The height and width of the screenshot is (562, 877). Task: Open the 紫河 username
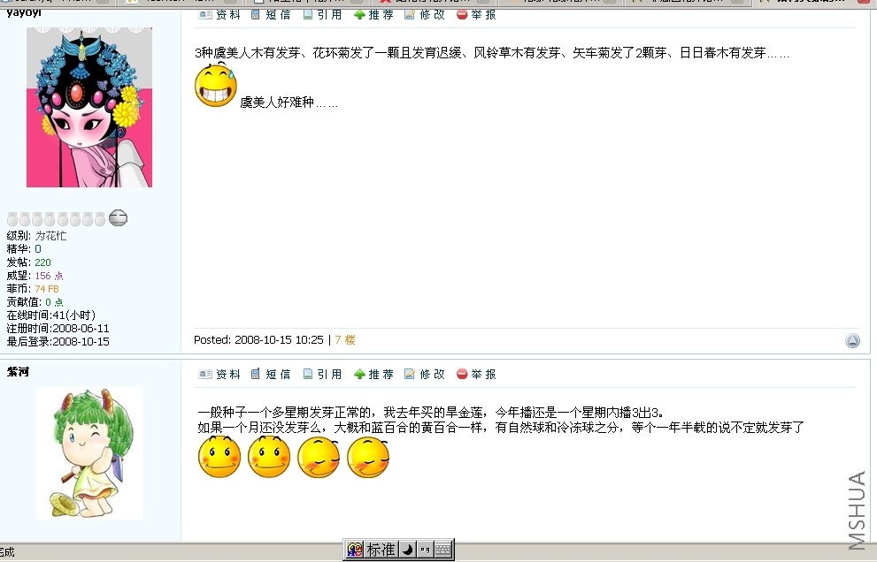pyautogui.click(x=18, y=372)
